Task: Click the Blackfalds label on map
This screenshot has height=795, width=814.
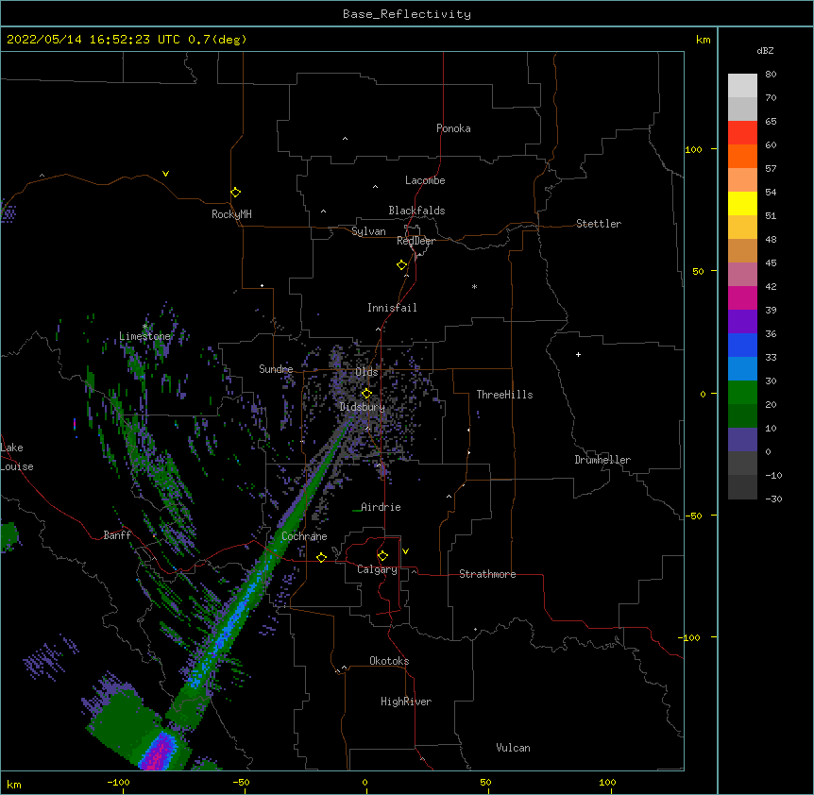Action: click(x=416, y=211)
